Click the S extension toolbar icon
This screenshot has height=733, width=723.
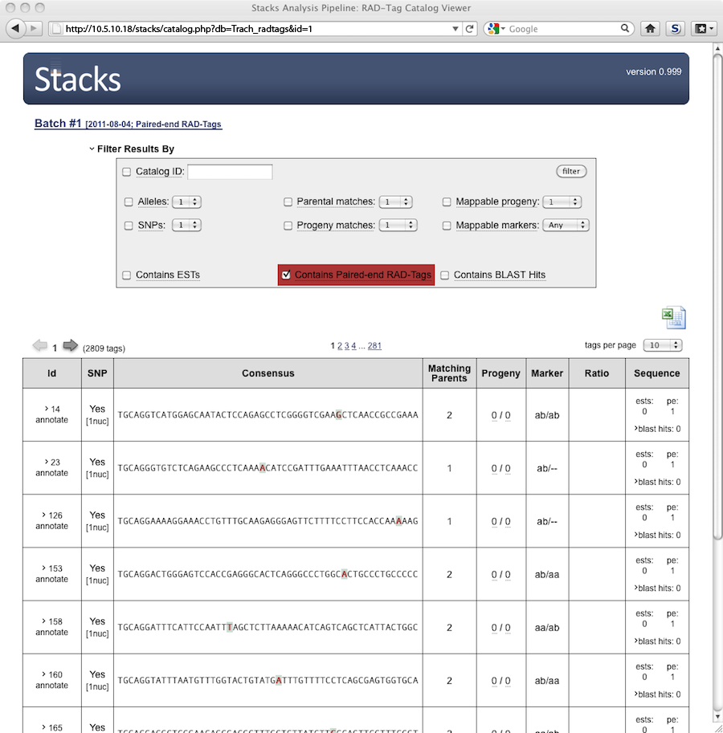(676, 29)
